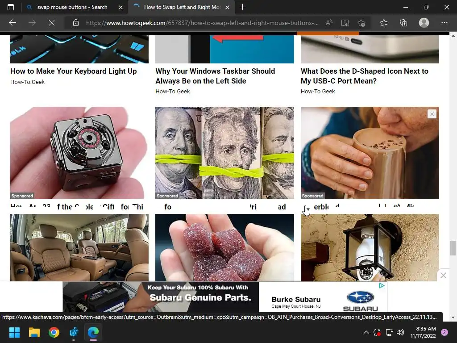Viewport: 457px width, 343px height.
Task: Open Settings and more menu
Action: click(x=444, y=23)
